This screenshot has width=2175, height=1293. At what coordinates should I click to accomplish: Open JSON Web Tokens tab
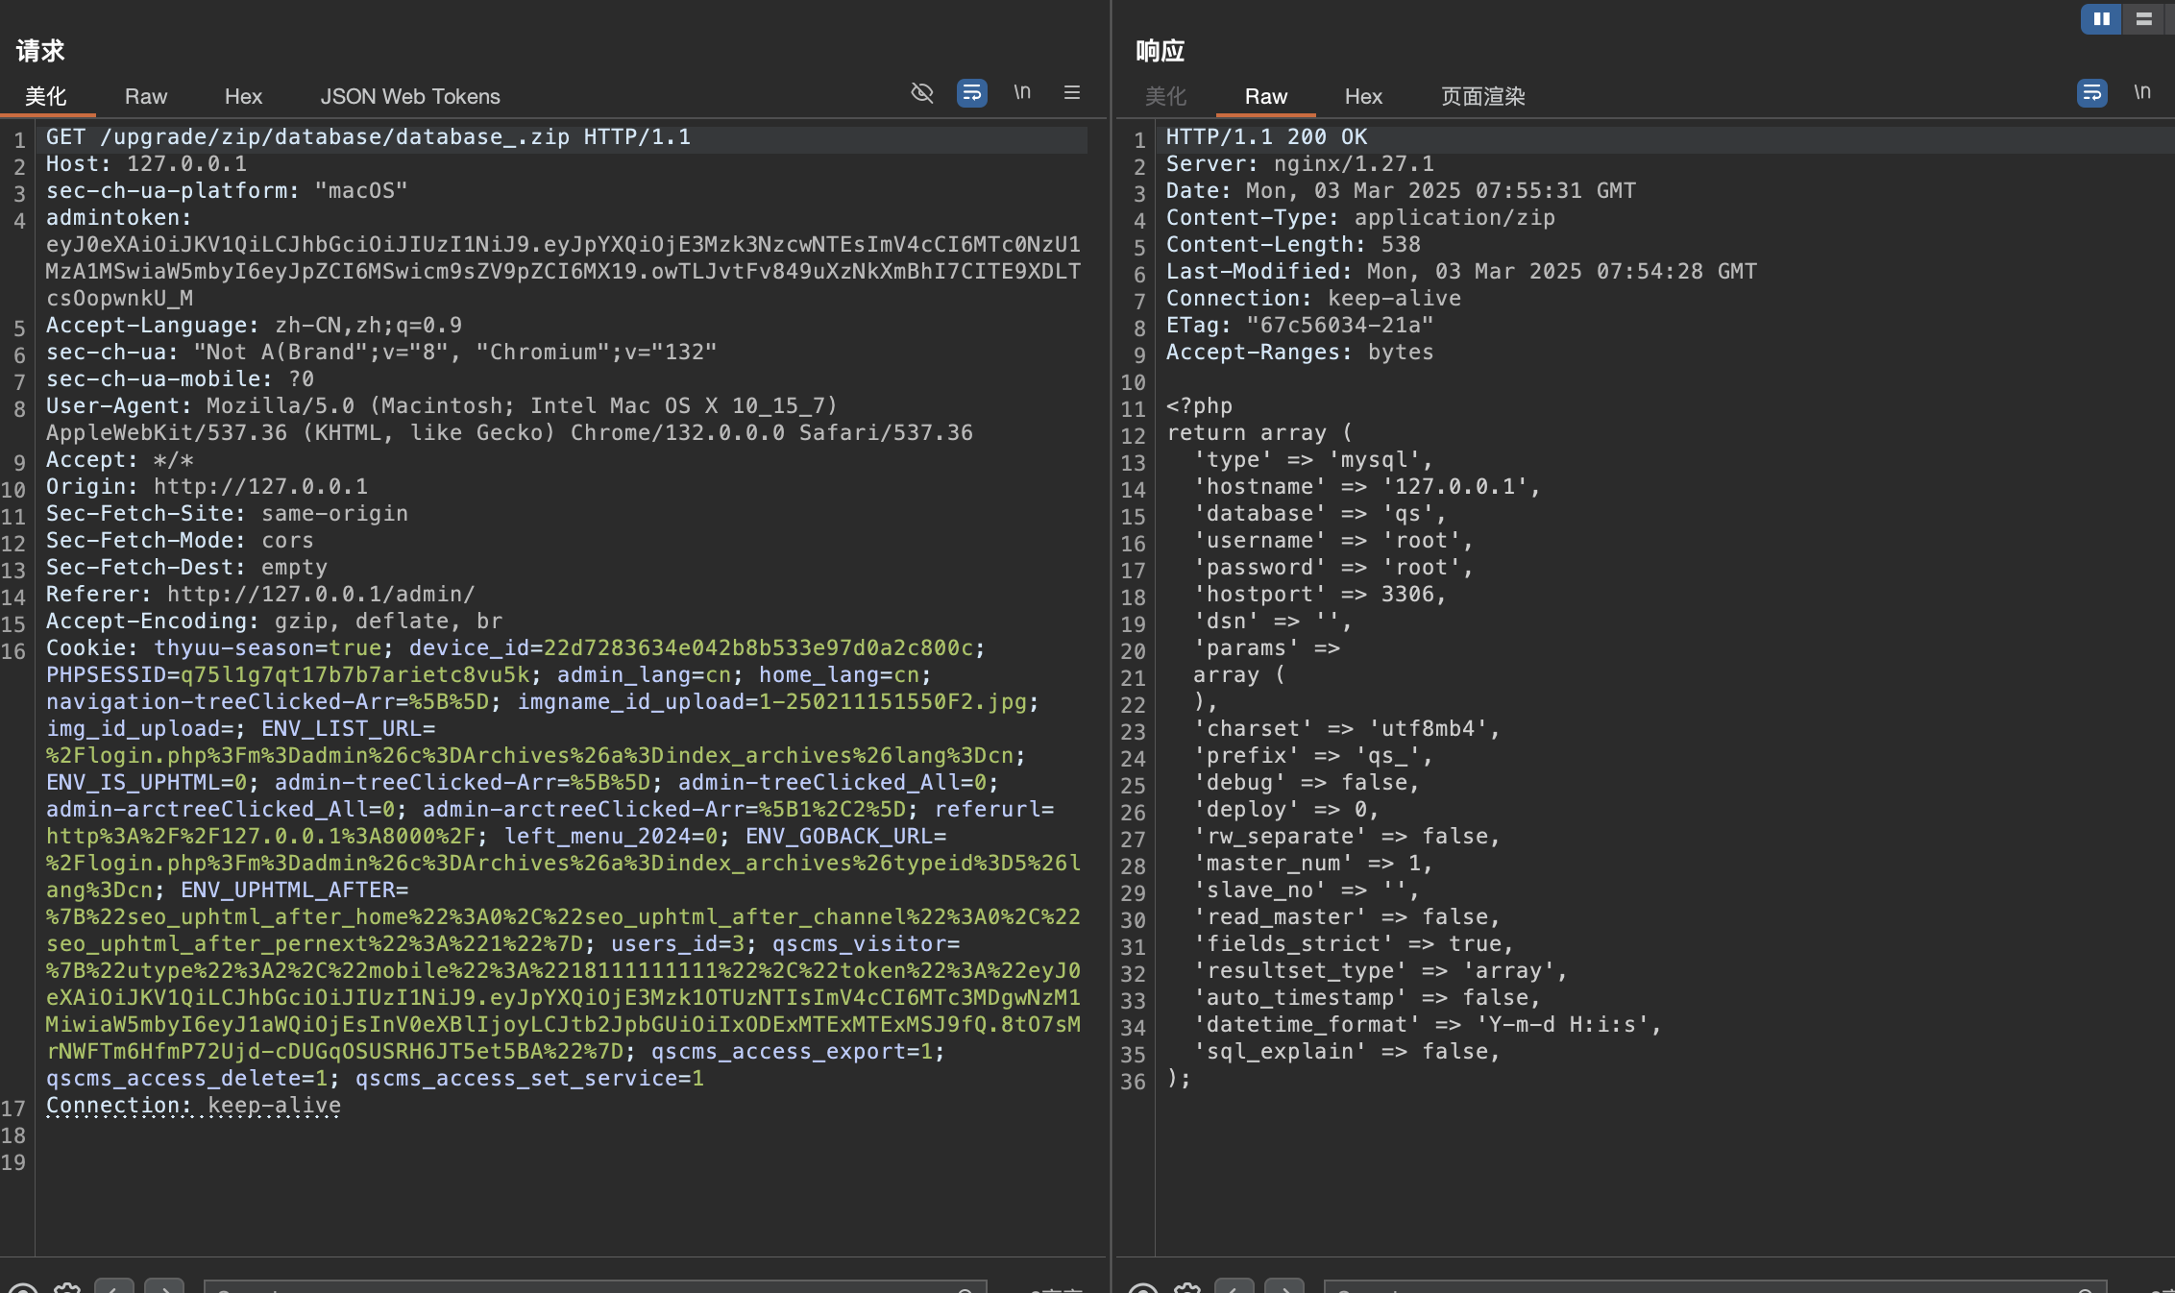pos(410,96)
